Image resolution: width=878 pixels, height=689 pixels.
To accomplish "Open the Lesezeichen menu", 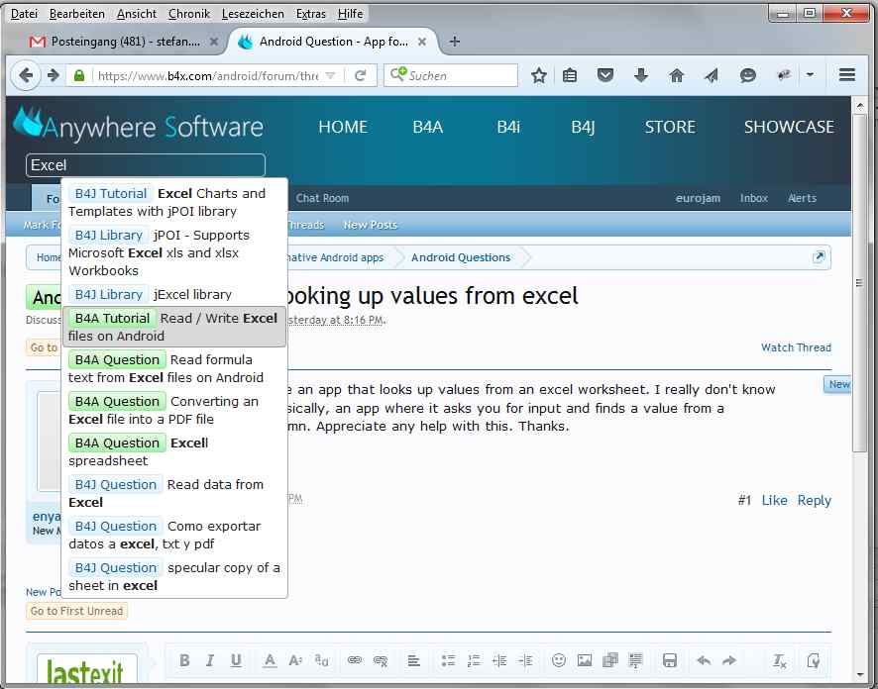I will (253, 14).
